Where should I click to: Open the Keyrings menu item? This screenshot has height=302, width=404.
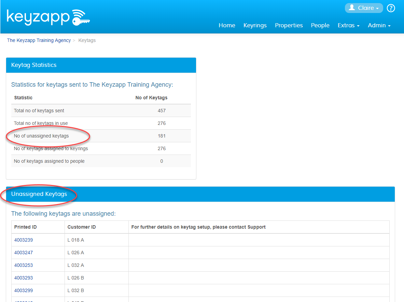click(x=255, y=26)
